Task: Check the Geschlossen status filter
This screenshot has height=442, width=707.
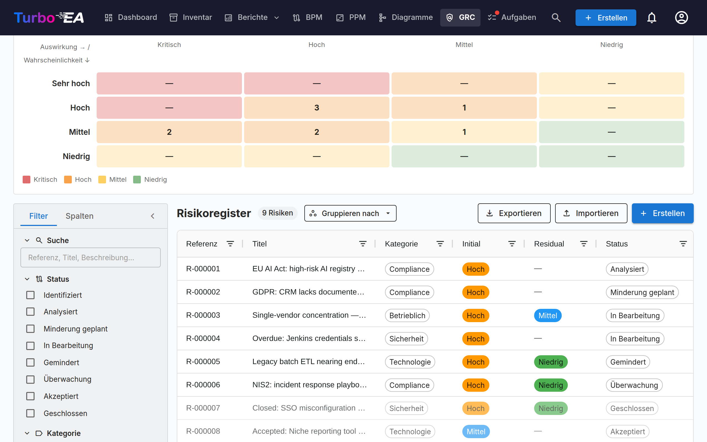Action: coord(30,413)
